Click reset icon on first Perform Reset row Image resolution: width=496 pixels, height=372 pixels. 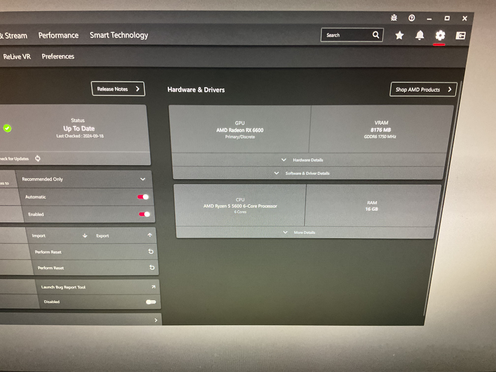[x=151, y=251]
